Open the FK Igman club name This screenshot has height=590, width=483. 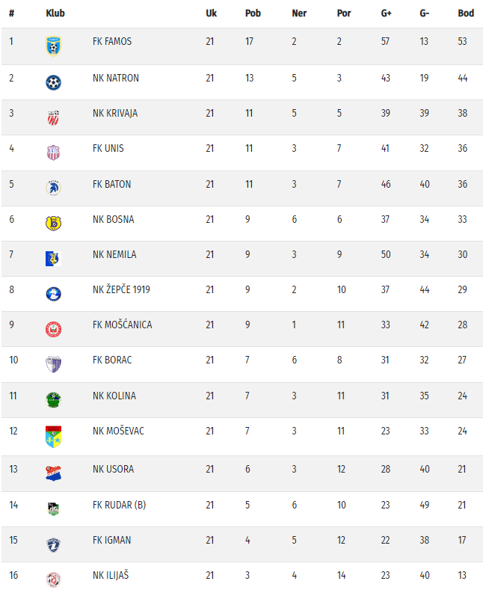(x=111, y=540)
